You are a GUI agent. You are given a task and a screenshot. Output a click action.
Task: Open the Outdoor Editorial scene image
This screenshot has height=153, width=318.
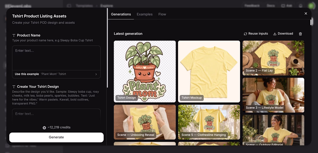pos(273,130)
